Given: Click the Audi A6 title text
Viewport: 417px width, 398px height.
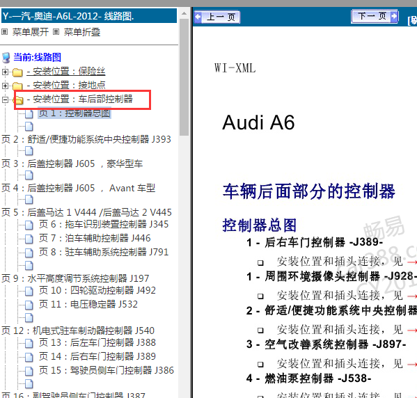Looking at the screenshot, I should pos(258,122).
